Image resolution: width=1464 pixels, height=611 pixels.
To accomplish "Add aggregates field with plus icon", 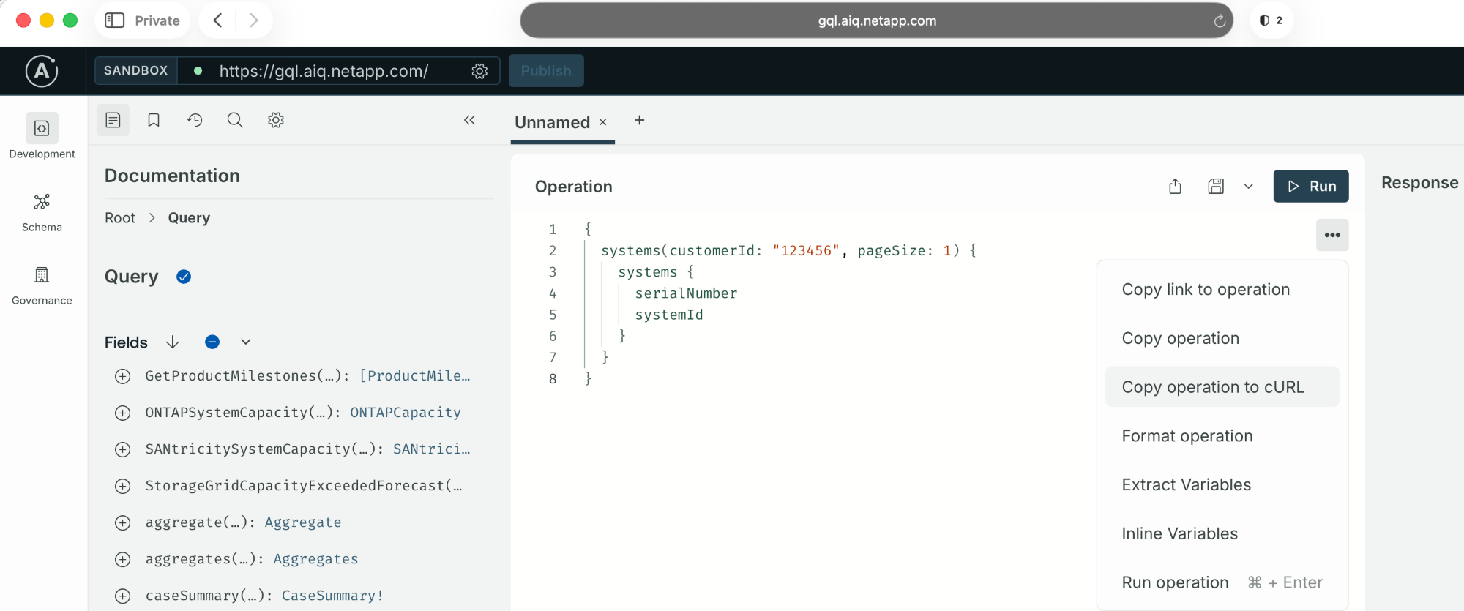I will pos(123,559).
